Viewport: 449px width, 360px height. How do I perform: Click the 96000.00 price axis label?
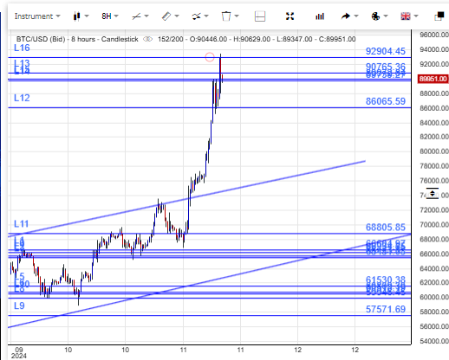[434, 35]
